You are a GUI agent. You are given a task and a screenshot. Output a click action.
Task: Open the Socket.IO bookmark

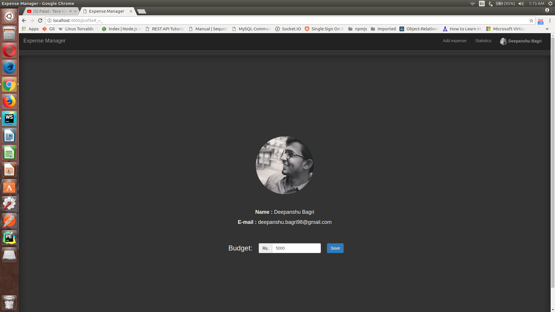point(288,29)
